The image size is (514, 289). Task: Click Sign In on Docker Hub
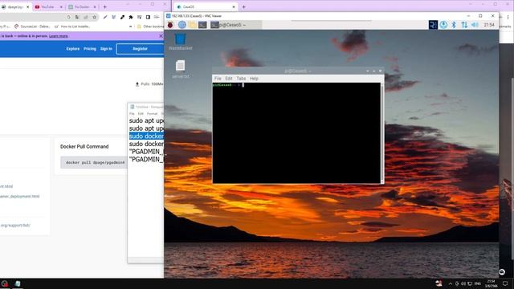(x=106, y=49)
